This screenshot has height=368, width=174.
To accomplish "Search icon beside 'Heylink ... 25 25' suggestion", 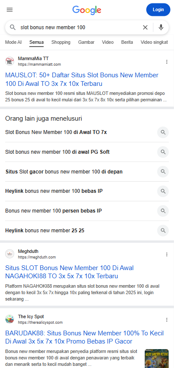I will (x=163, y=231).
